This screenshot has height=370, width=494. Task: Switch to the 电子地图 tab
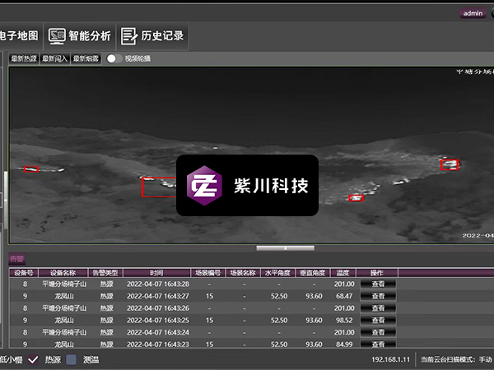(x=20, y=36)
